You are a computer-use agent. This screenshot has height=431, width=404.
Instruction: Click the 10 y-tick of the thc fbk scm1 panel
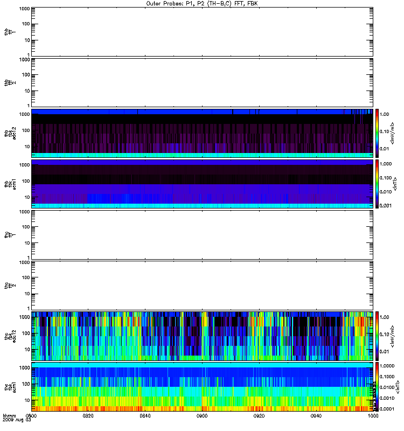tap(27, 400)
